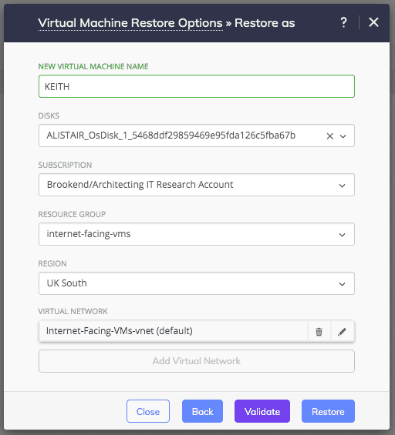The image size is (395, 435).
Task: Click the Brookend/Architecting IT Research Account value
Action: (140, 185)
